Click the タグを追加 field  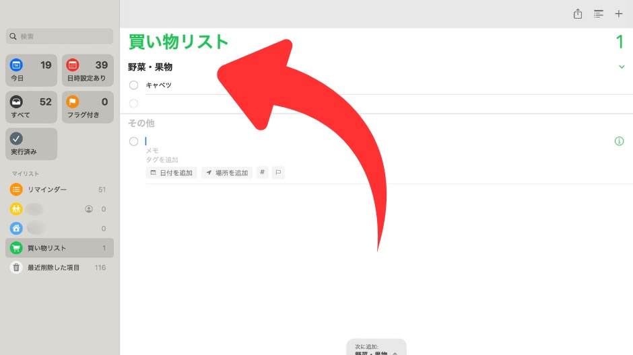coord(162,159)
